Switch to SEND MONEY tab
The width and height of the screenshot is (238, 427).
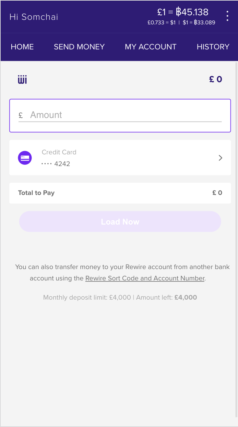[x=79, y=47]
